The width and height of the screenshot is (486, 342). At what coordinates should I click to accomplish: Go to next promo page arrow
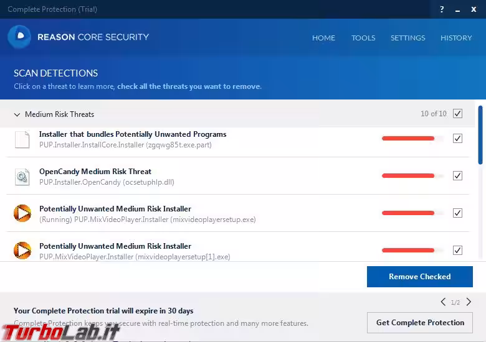click(469, 302)
